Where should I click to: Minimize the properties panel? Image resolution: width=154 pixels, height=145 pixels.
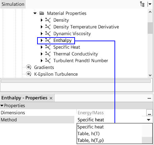149,98
